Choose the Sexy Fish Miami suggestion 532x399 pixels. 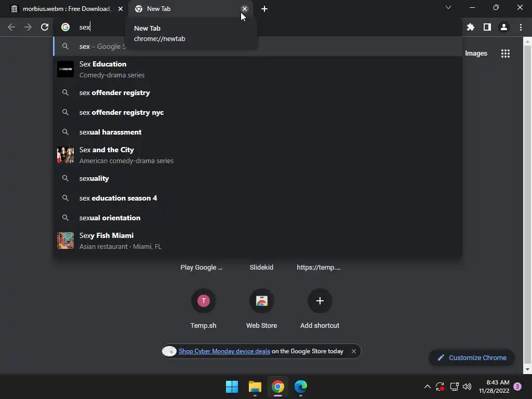pyautogui.click(x=258, y=241)
